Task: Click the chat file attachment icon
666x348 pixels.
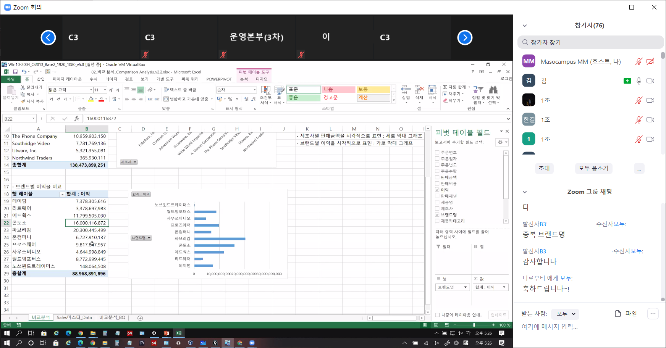Action: (x=618, y=314)
